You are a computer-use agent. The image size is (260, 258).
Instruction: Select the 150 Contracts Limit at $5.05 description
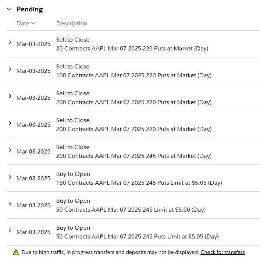[139, 183]
